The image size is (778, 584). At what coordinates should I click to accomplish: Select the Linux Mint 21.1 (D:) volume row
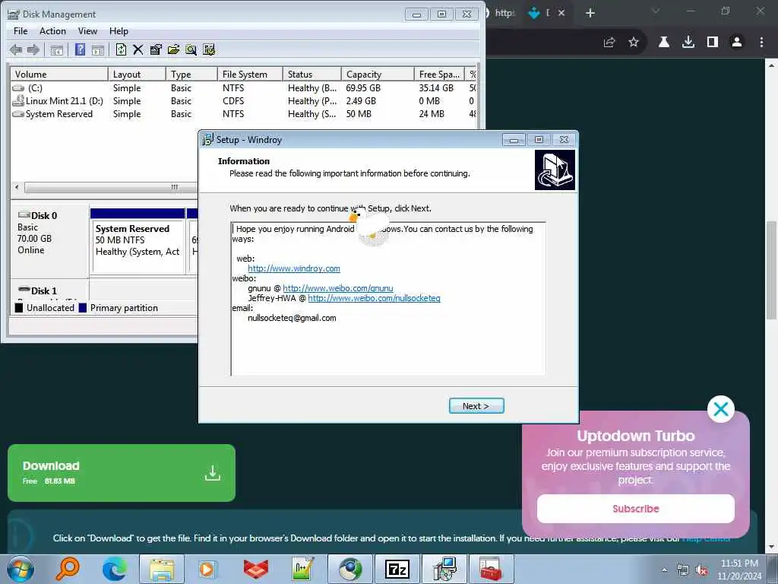click(x=243, y=101)
